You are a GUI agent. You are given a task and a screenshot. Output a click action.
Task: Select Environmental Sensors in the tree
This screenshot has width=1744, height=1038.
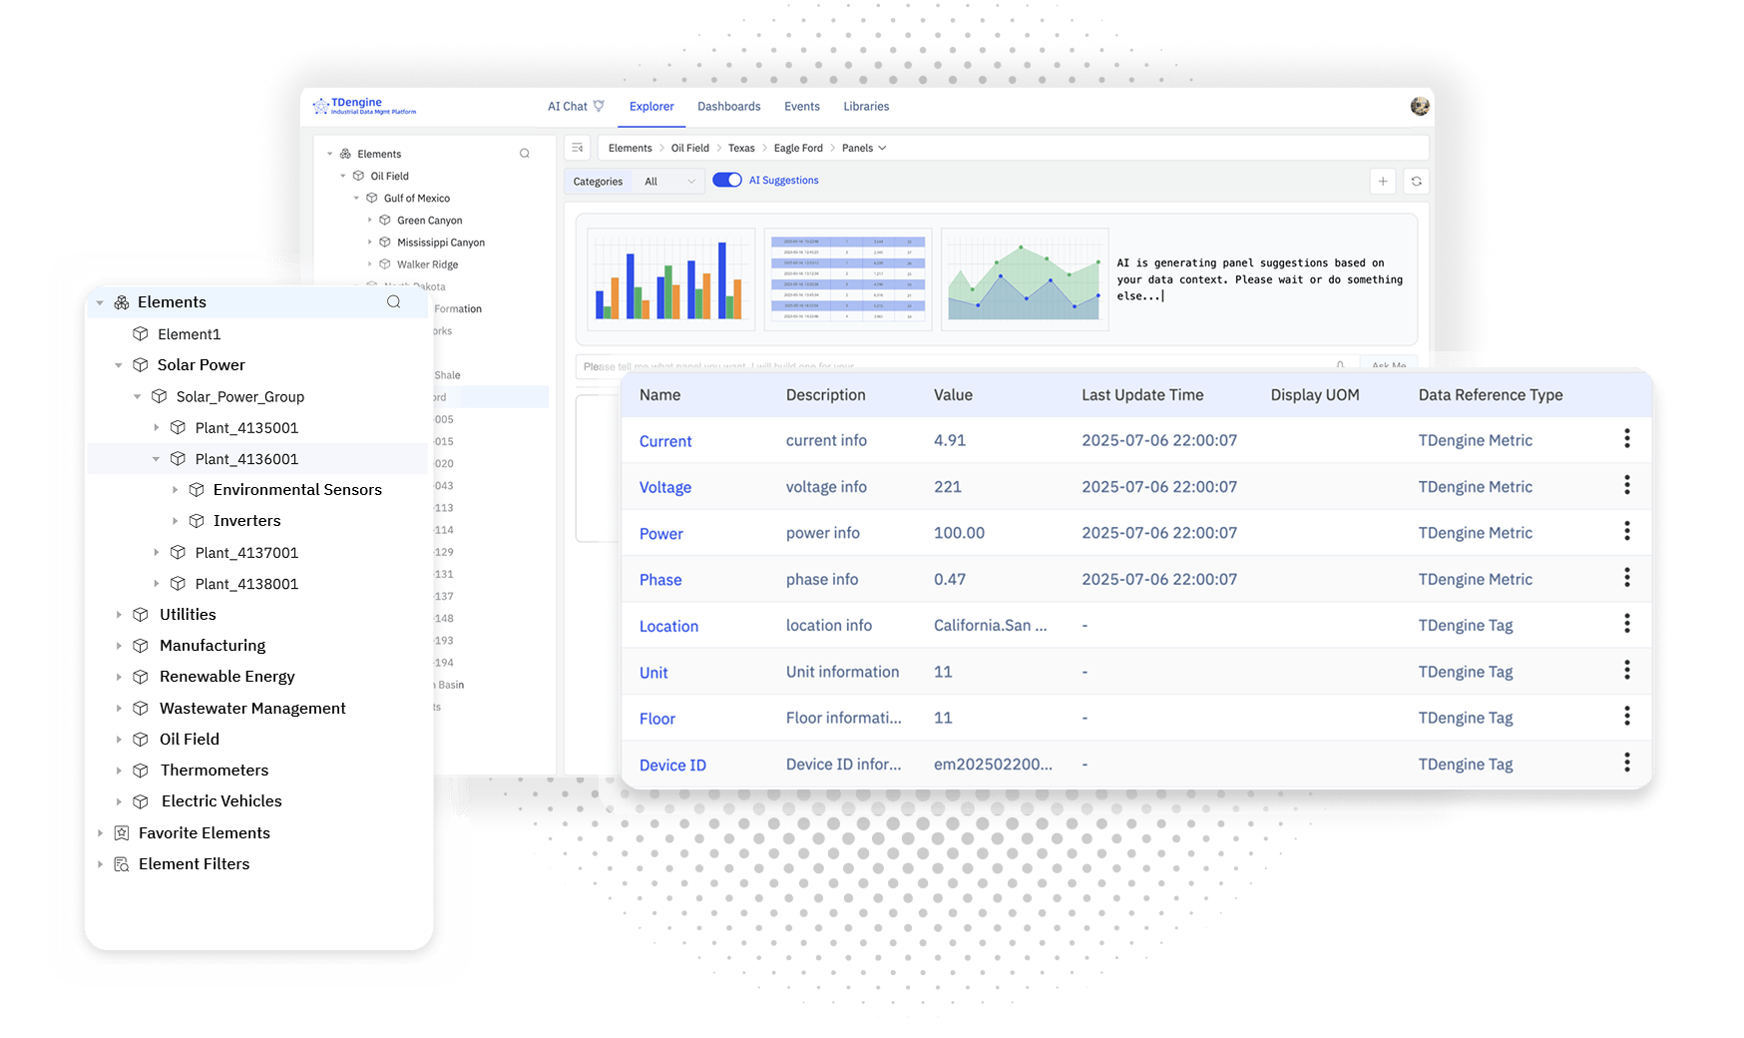[297, 490]
